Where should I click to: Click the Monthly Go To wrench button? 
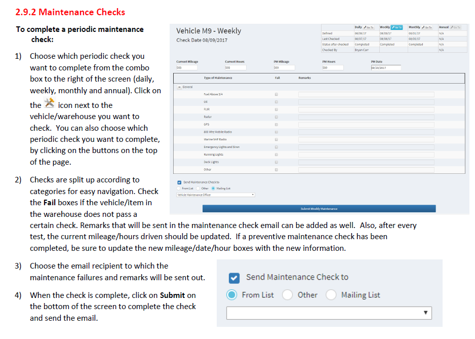[427, 27]
